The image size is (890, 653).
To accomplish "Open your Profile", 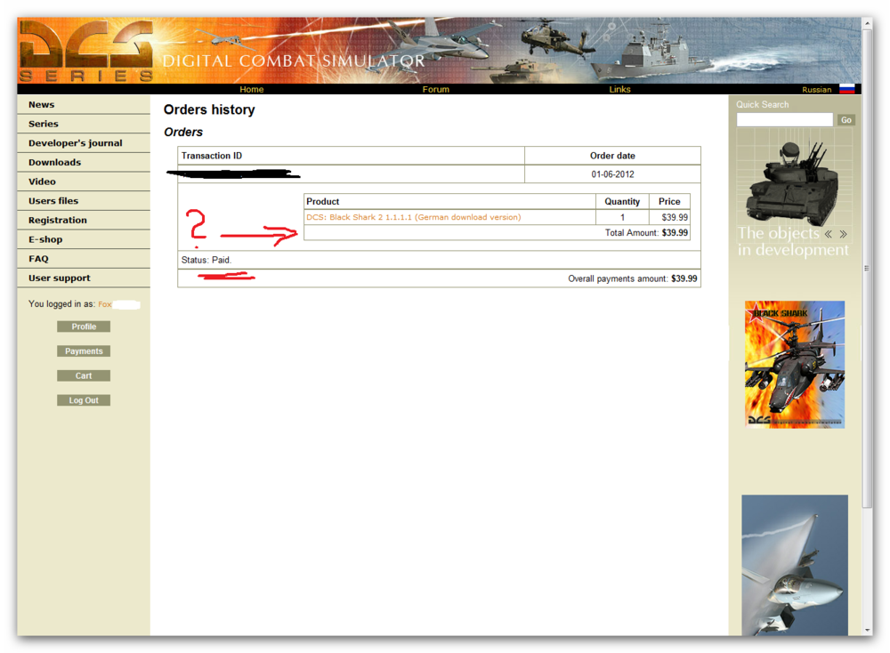I will click(83, 326).
